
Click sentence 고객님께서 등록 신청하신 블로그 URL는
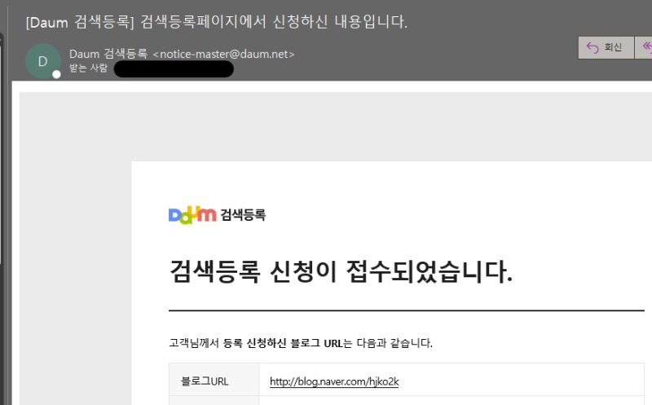pos(301,343)
